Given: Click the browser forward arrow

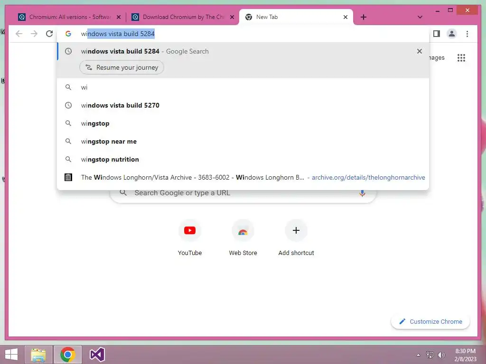Looking at the screenshot, I should [x=34, y=34].
